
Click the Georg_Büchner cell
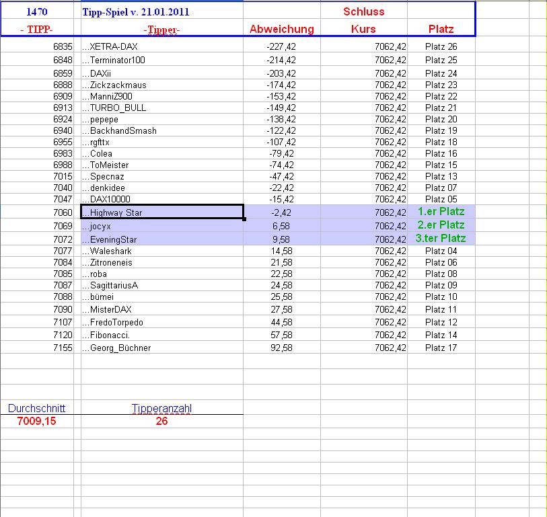pos(162,348)
